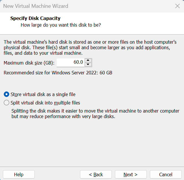Click the 'Store virtual disk as a single file' label text

(x=43, y=94)
